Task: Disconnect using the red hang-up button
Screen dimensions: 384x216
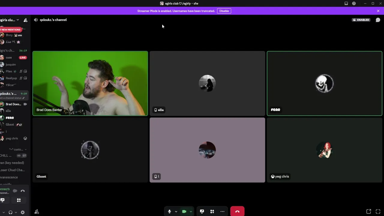Action: click(237, 211)
